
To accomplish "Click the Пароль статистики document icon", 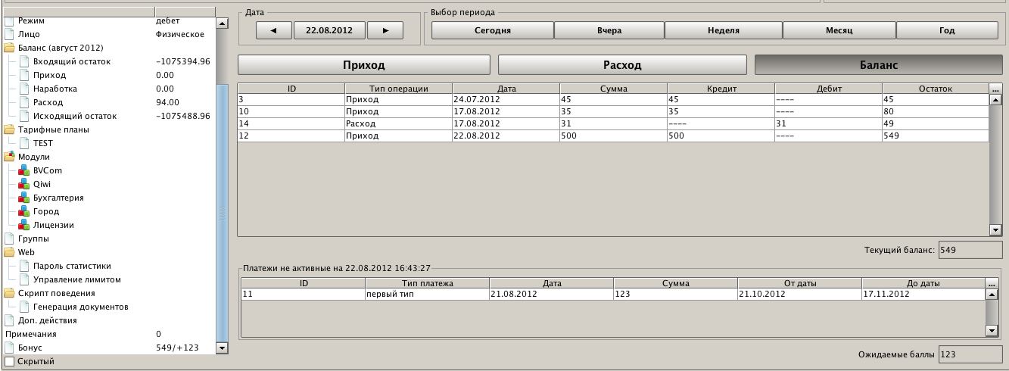I will (24, 266).
